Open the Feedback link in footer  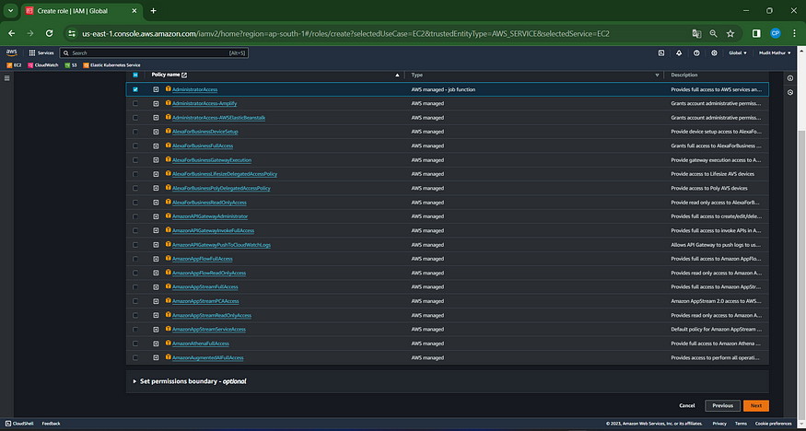click(x=51, y=424)
